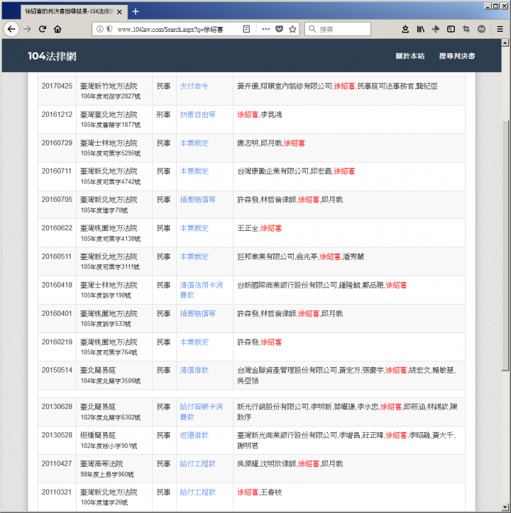Open 清償信用卡消費款 case link

(x=202, y=290)
